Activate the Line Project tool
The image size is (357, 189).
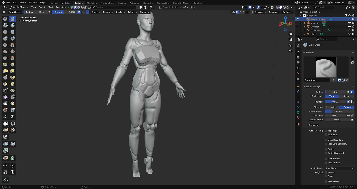(x=5, y=137)
